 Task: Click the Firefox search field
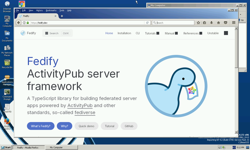173,23
